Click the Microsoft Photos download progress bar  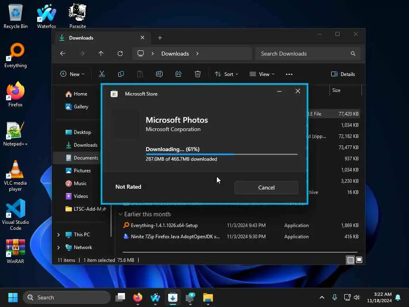click(x=221, y=154)
